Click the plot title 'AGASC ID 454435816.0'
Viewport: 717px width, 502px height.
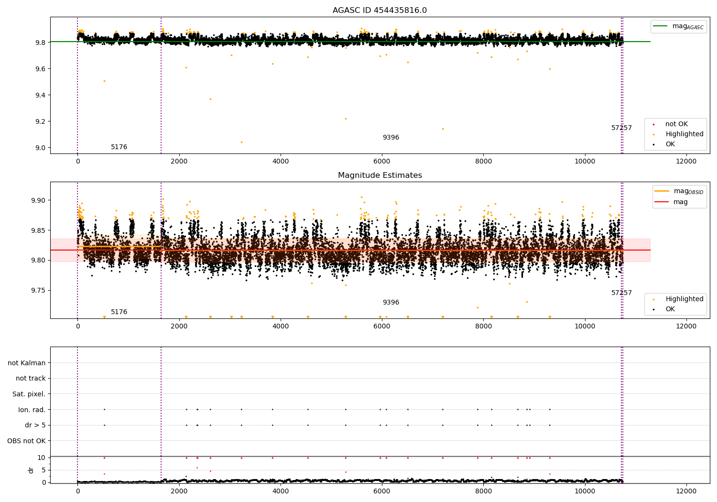pos(380,10)
